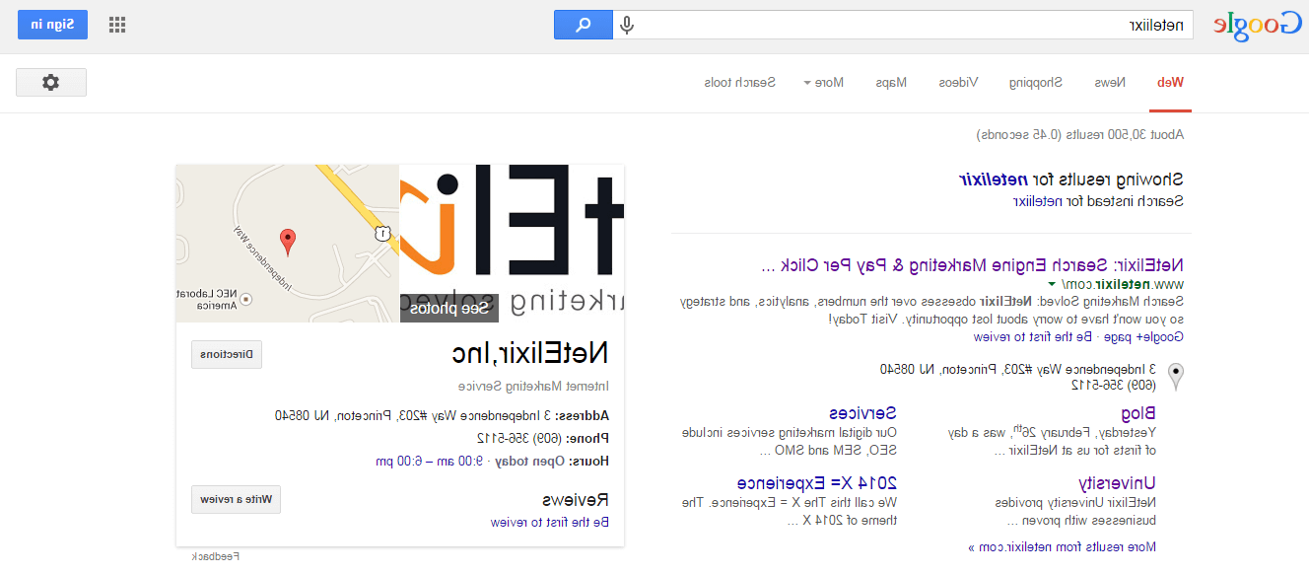Open the Google apps grid
This screenshot has height=574, width=1309.
click(117, 25)
